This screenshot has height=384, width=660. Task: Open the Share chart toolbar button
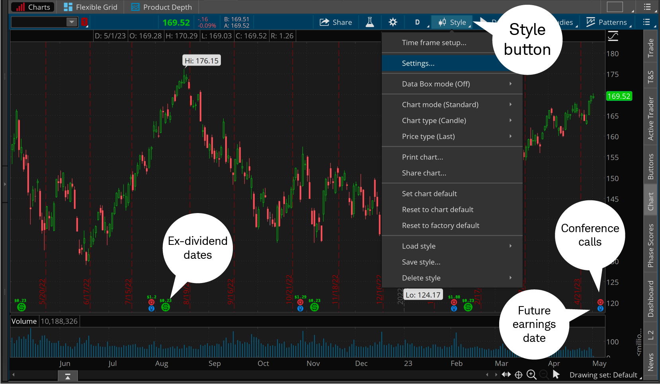(x=336, y=22)
